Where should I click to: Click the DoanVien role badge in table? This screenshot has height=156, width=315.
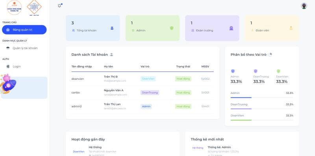148,79
